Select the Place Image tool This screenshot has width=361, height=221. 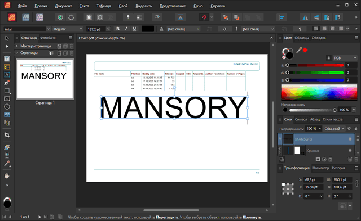tap(7, 115)
